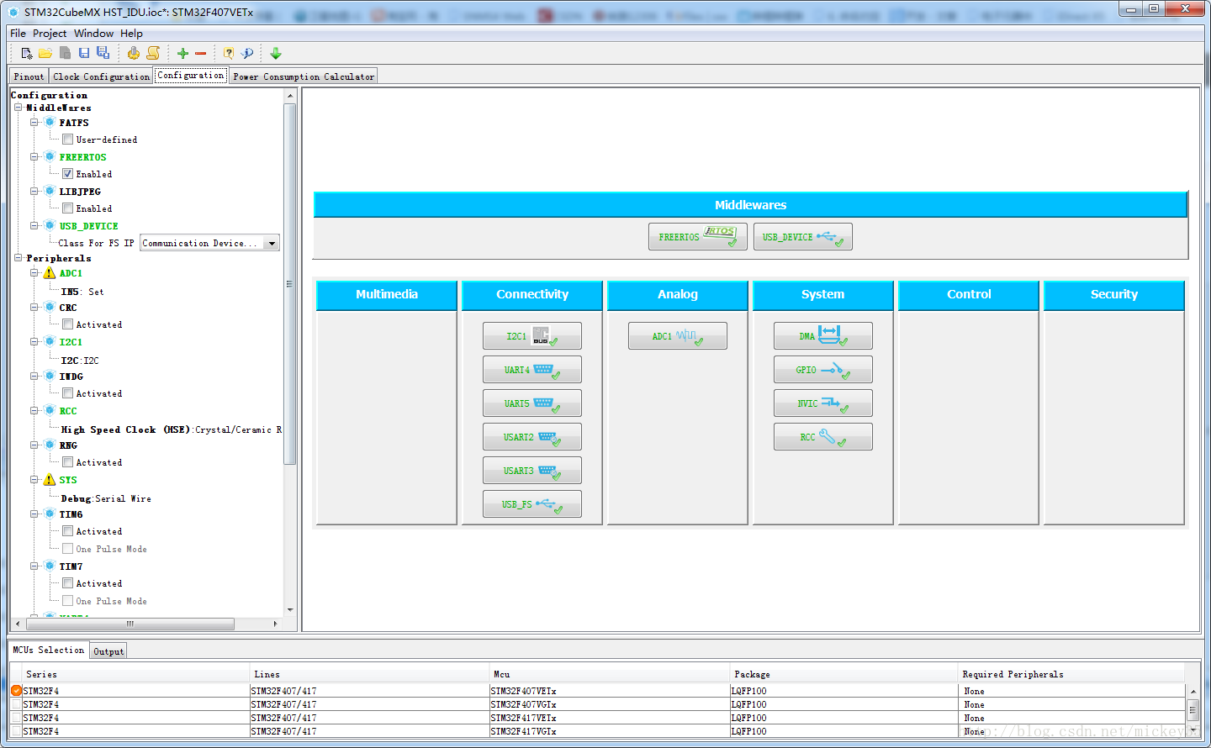The height and width of the screenshot is (748, 1211).
Task: Open the UART5 configuration button
Action: (x=532, y=403)
